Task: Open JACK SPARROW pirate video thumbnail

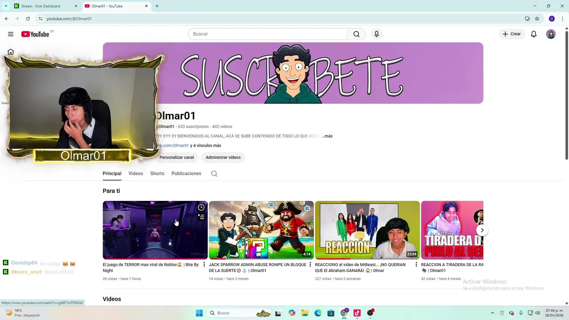Action: coord(261,230)
